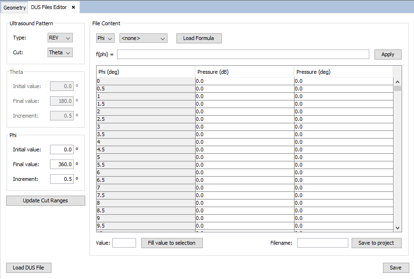Edit the Phi Final value field

pos(62,164)
